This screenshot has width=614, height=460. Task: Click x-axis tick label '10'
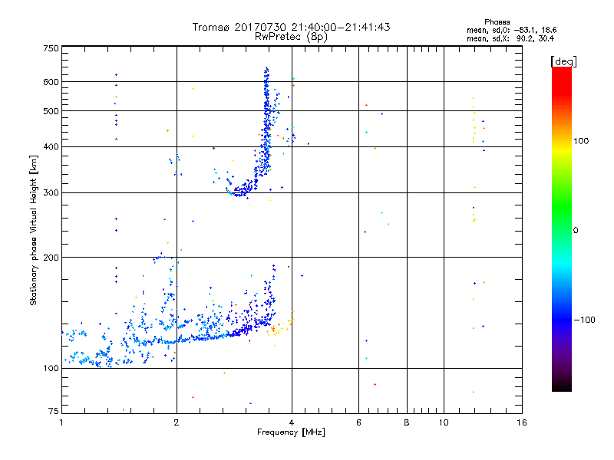tap(444, 422)
